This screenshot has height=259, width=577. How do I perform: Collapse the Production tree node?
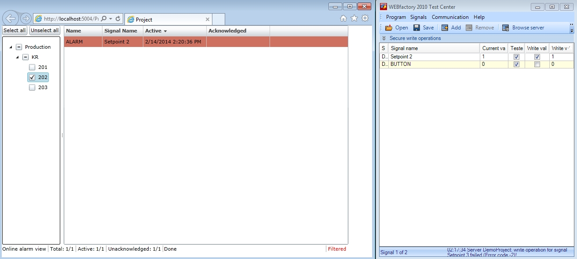(x=11, y=47)
